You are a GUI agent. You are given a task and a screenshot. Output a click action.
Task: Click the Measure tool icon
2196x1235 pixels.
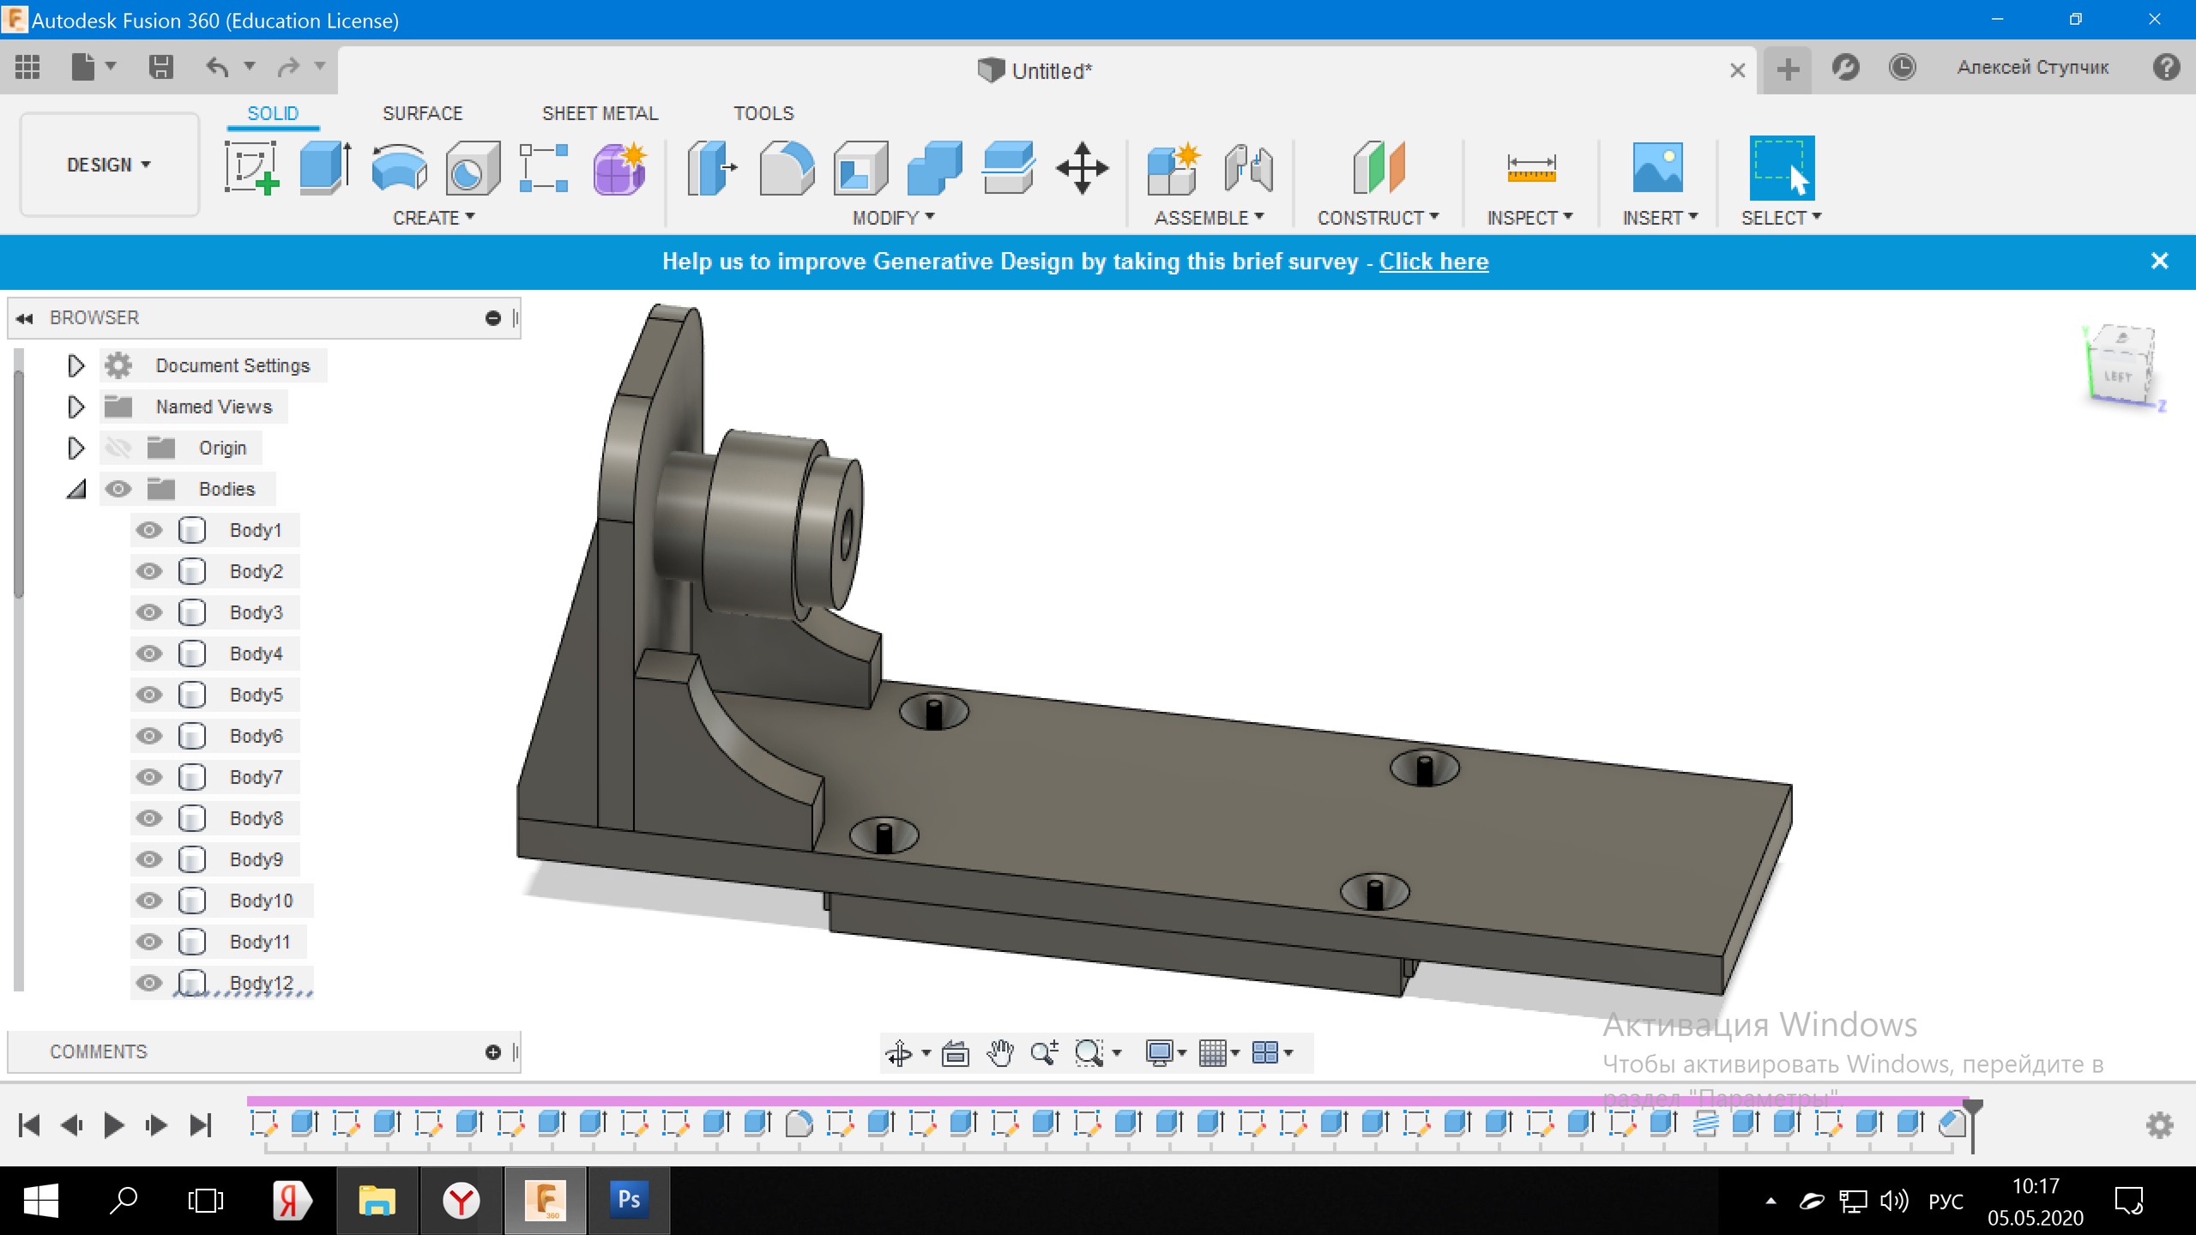(1530, 167)
